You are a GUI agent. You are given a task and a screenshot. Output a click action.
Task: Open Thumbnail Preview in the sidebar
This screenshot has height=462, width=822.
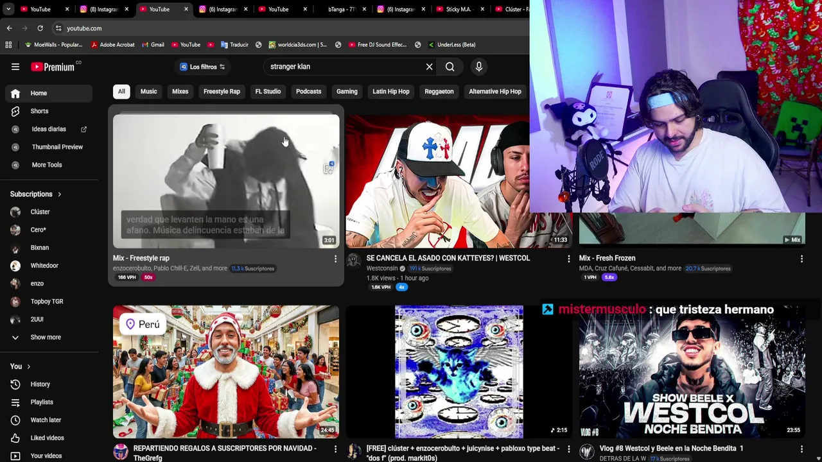(x=49, y=147)
